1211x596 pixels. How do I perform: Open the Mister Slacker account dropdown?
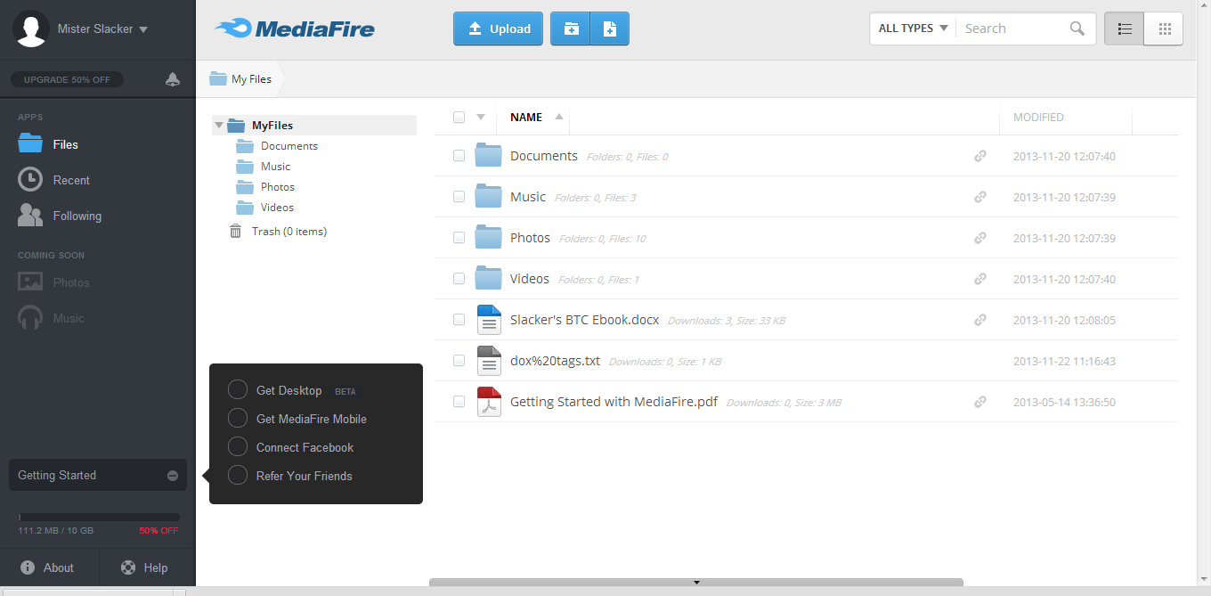pos(102,29)
